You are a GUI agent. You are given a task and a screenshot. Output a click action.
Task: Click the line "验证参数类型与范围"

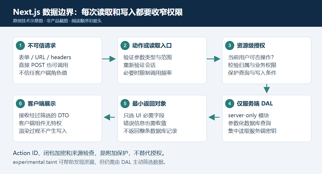[148, 57]
